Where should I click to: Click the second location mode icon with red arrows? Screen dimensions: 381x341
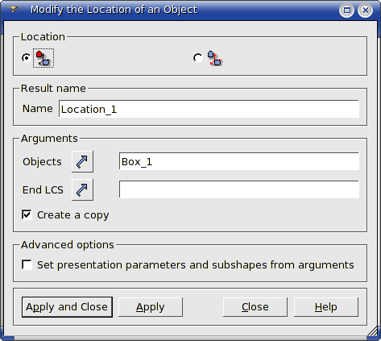215,58
